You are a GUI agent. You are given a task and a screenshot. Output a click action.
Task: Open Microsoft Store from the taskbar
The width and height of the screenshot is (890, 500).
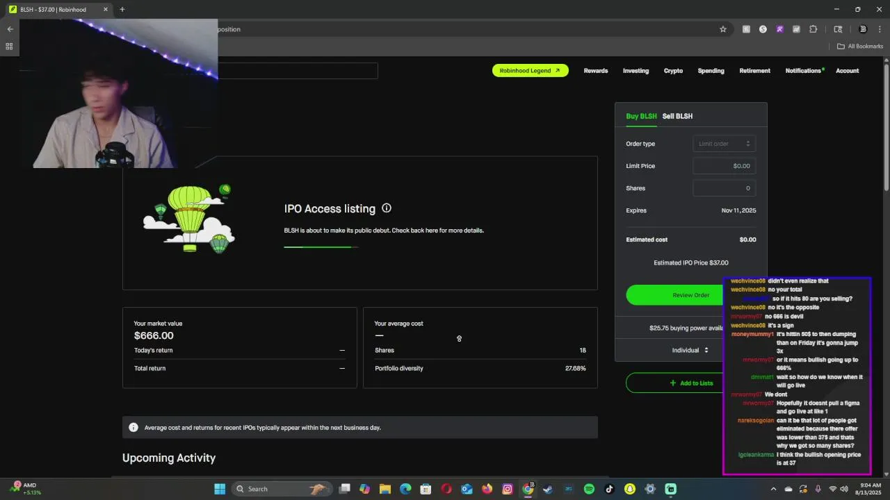426,489
